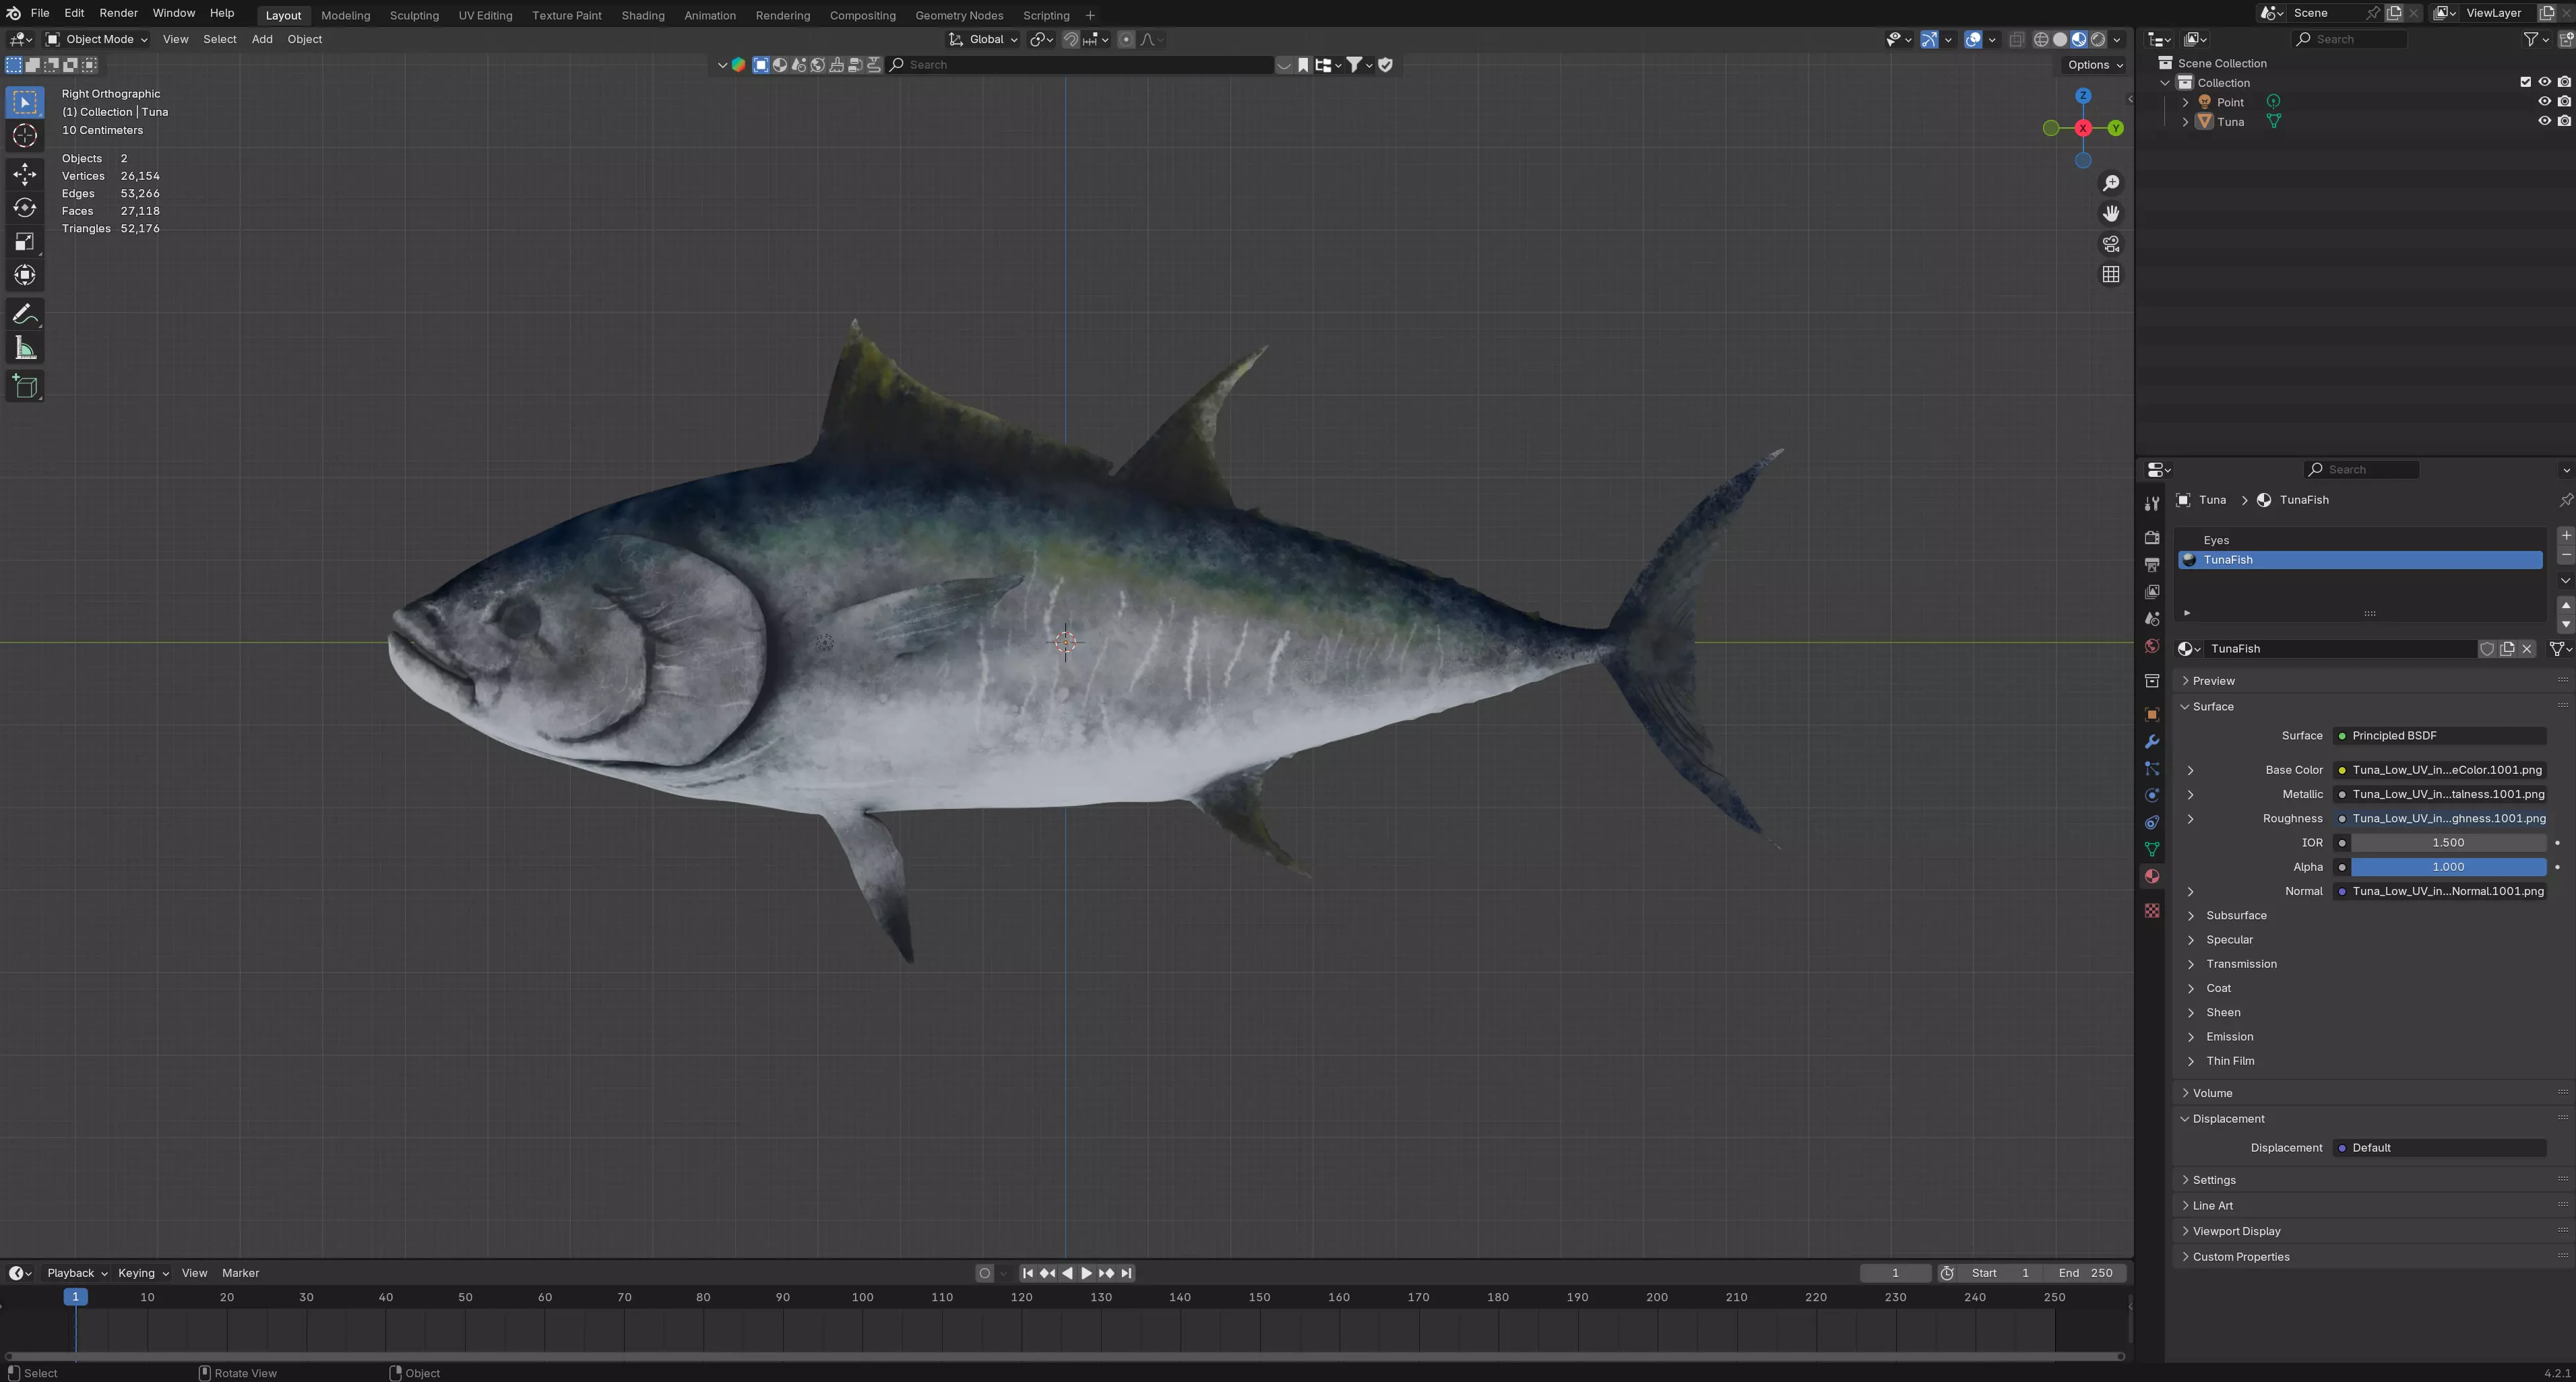2576x1382 pixels.
Task: Play the animation forward
Action: point(1087,1273)
